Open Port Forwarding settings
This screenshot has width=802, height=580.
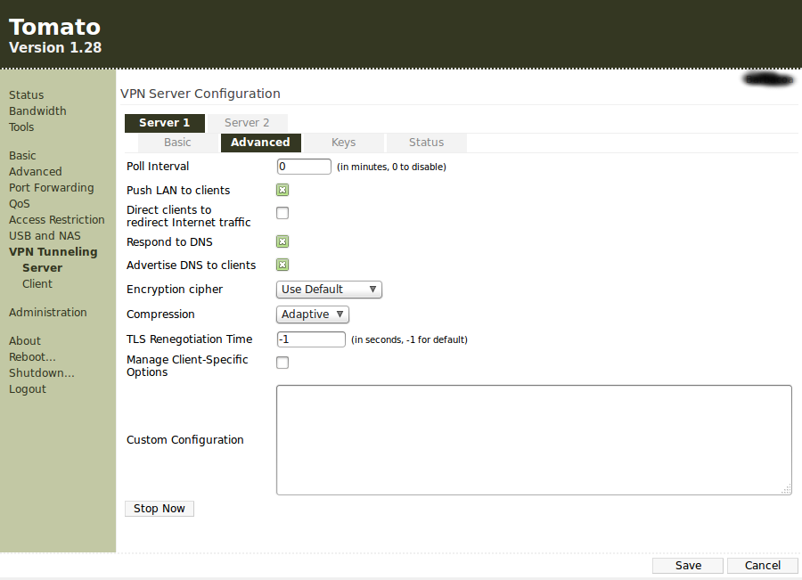(51, 188)
